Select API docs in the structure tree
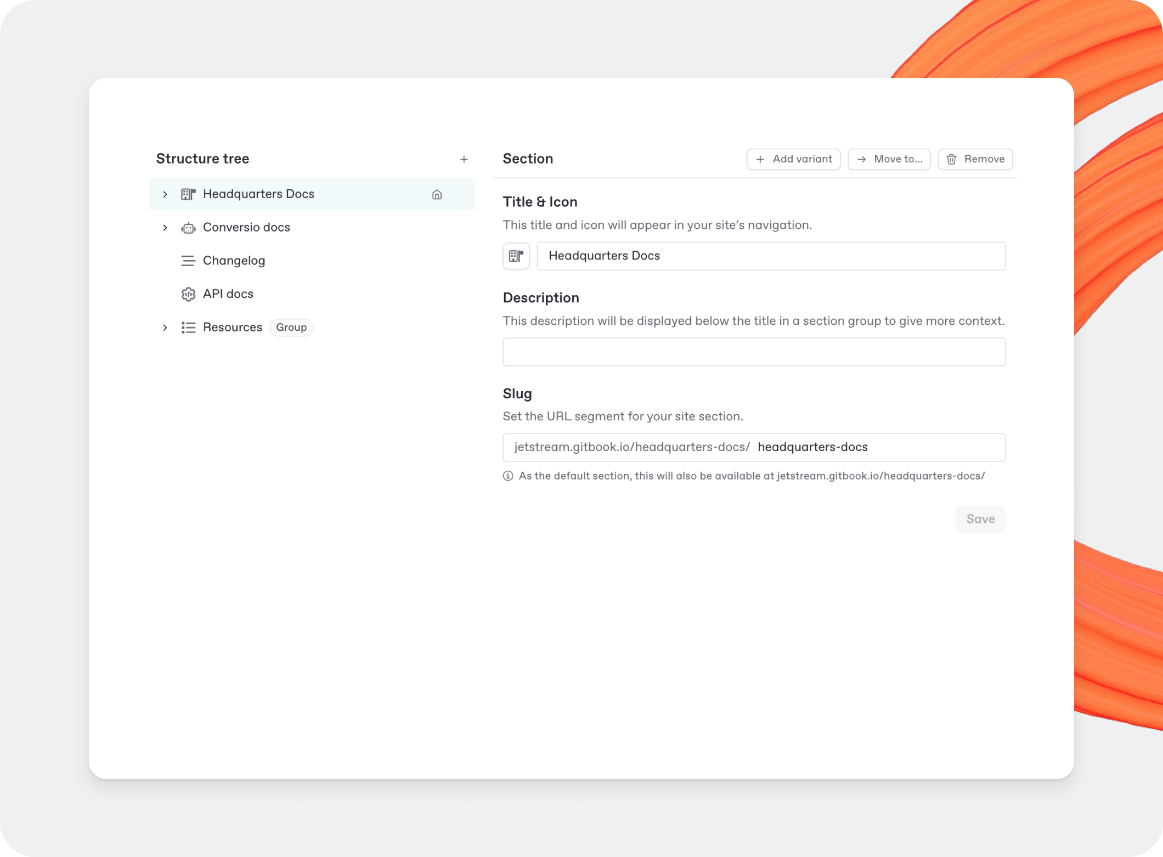 tap(228, 294)
